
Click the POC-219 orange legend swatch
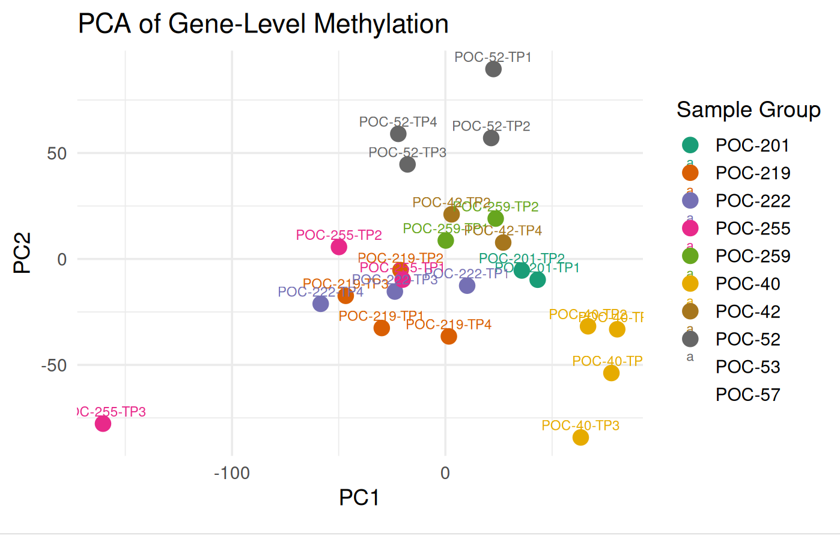(690, 173)
